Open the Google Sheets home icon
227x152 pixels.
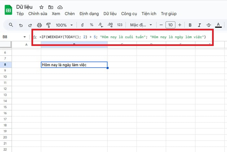pyautogui.click(x=8, y=10)
